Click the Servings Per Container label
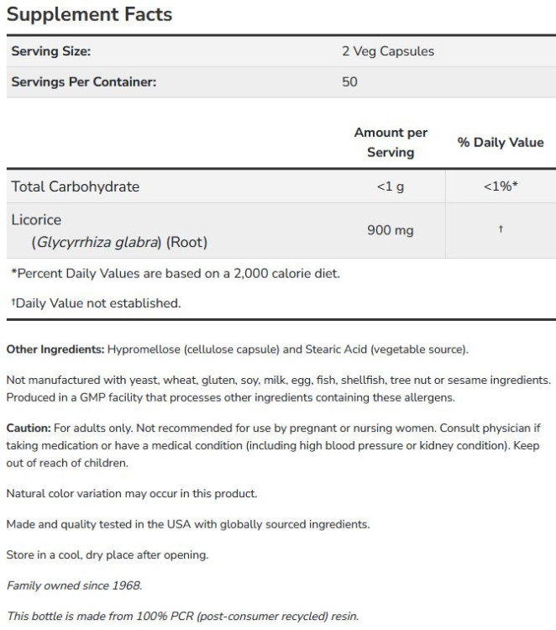This screenshot has width=556, height=630. coord(83,82)
